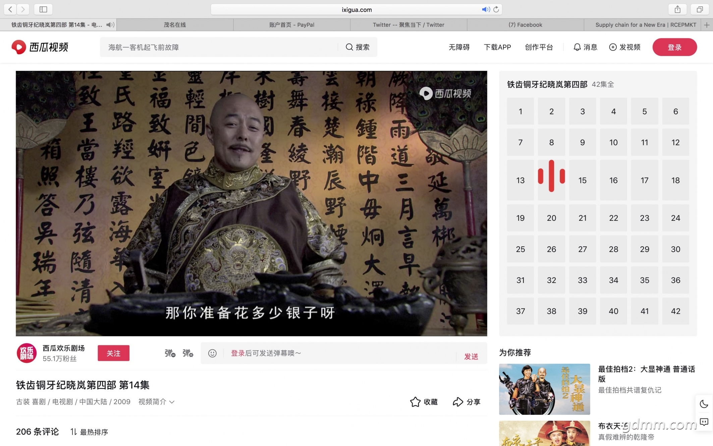Click 发视频 upload video icon
Viewport: 713px width, 446px height.
pyautogui.click(x=624, y=47)
